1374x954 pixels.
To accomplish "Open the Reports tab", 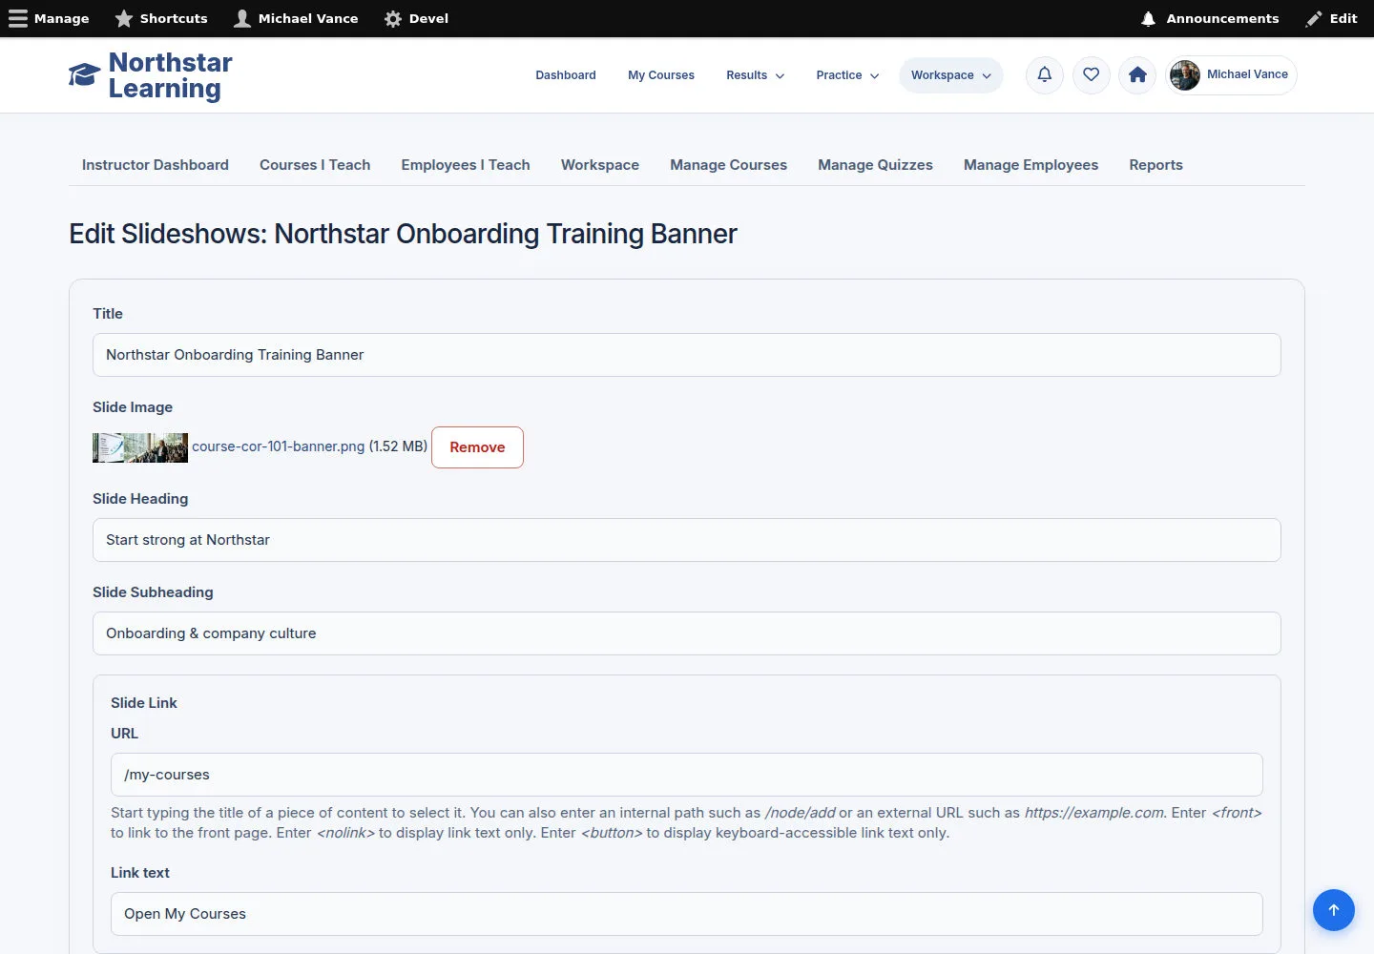I will tap(1156, 165).
